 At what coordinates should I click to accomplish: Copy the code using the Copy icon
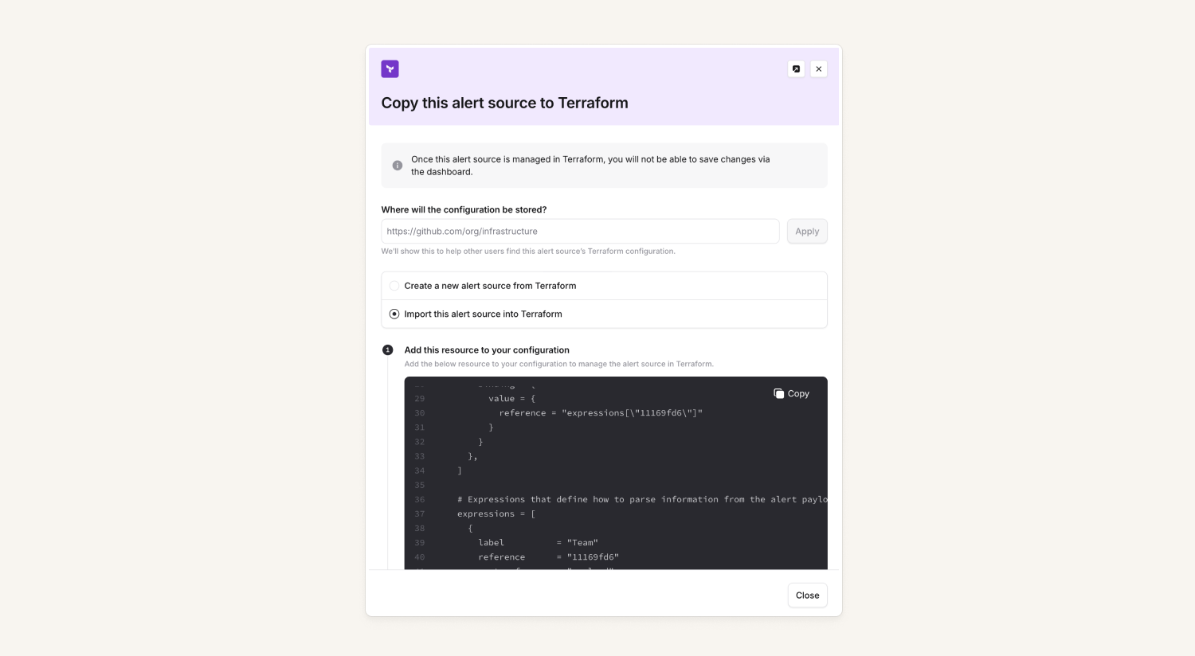(779, 393)
